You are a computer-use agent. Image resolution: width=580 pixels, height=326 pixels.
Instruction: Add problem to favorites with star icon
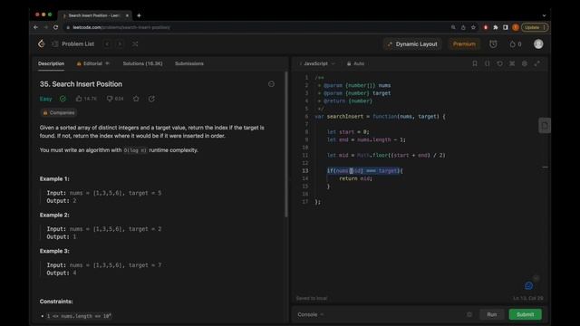point(136,99)
